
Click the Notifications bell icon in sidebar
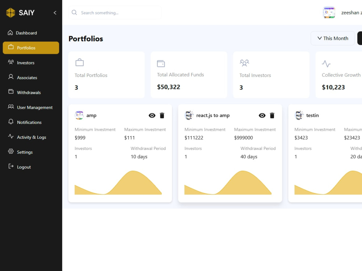[11, 122]
